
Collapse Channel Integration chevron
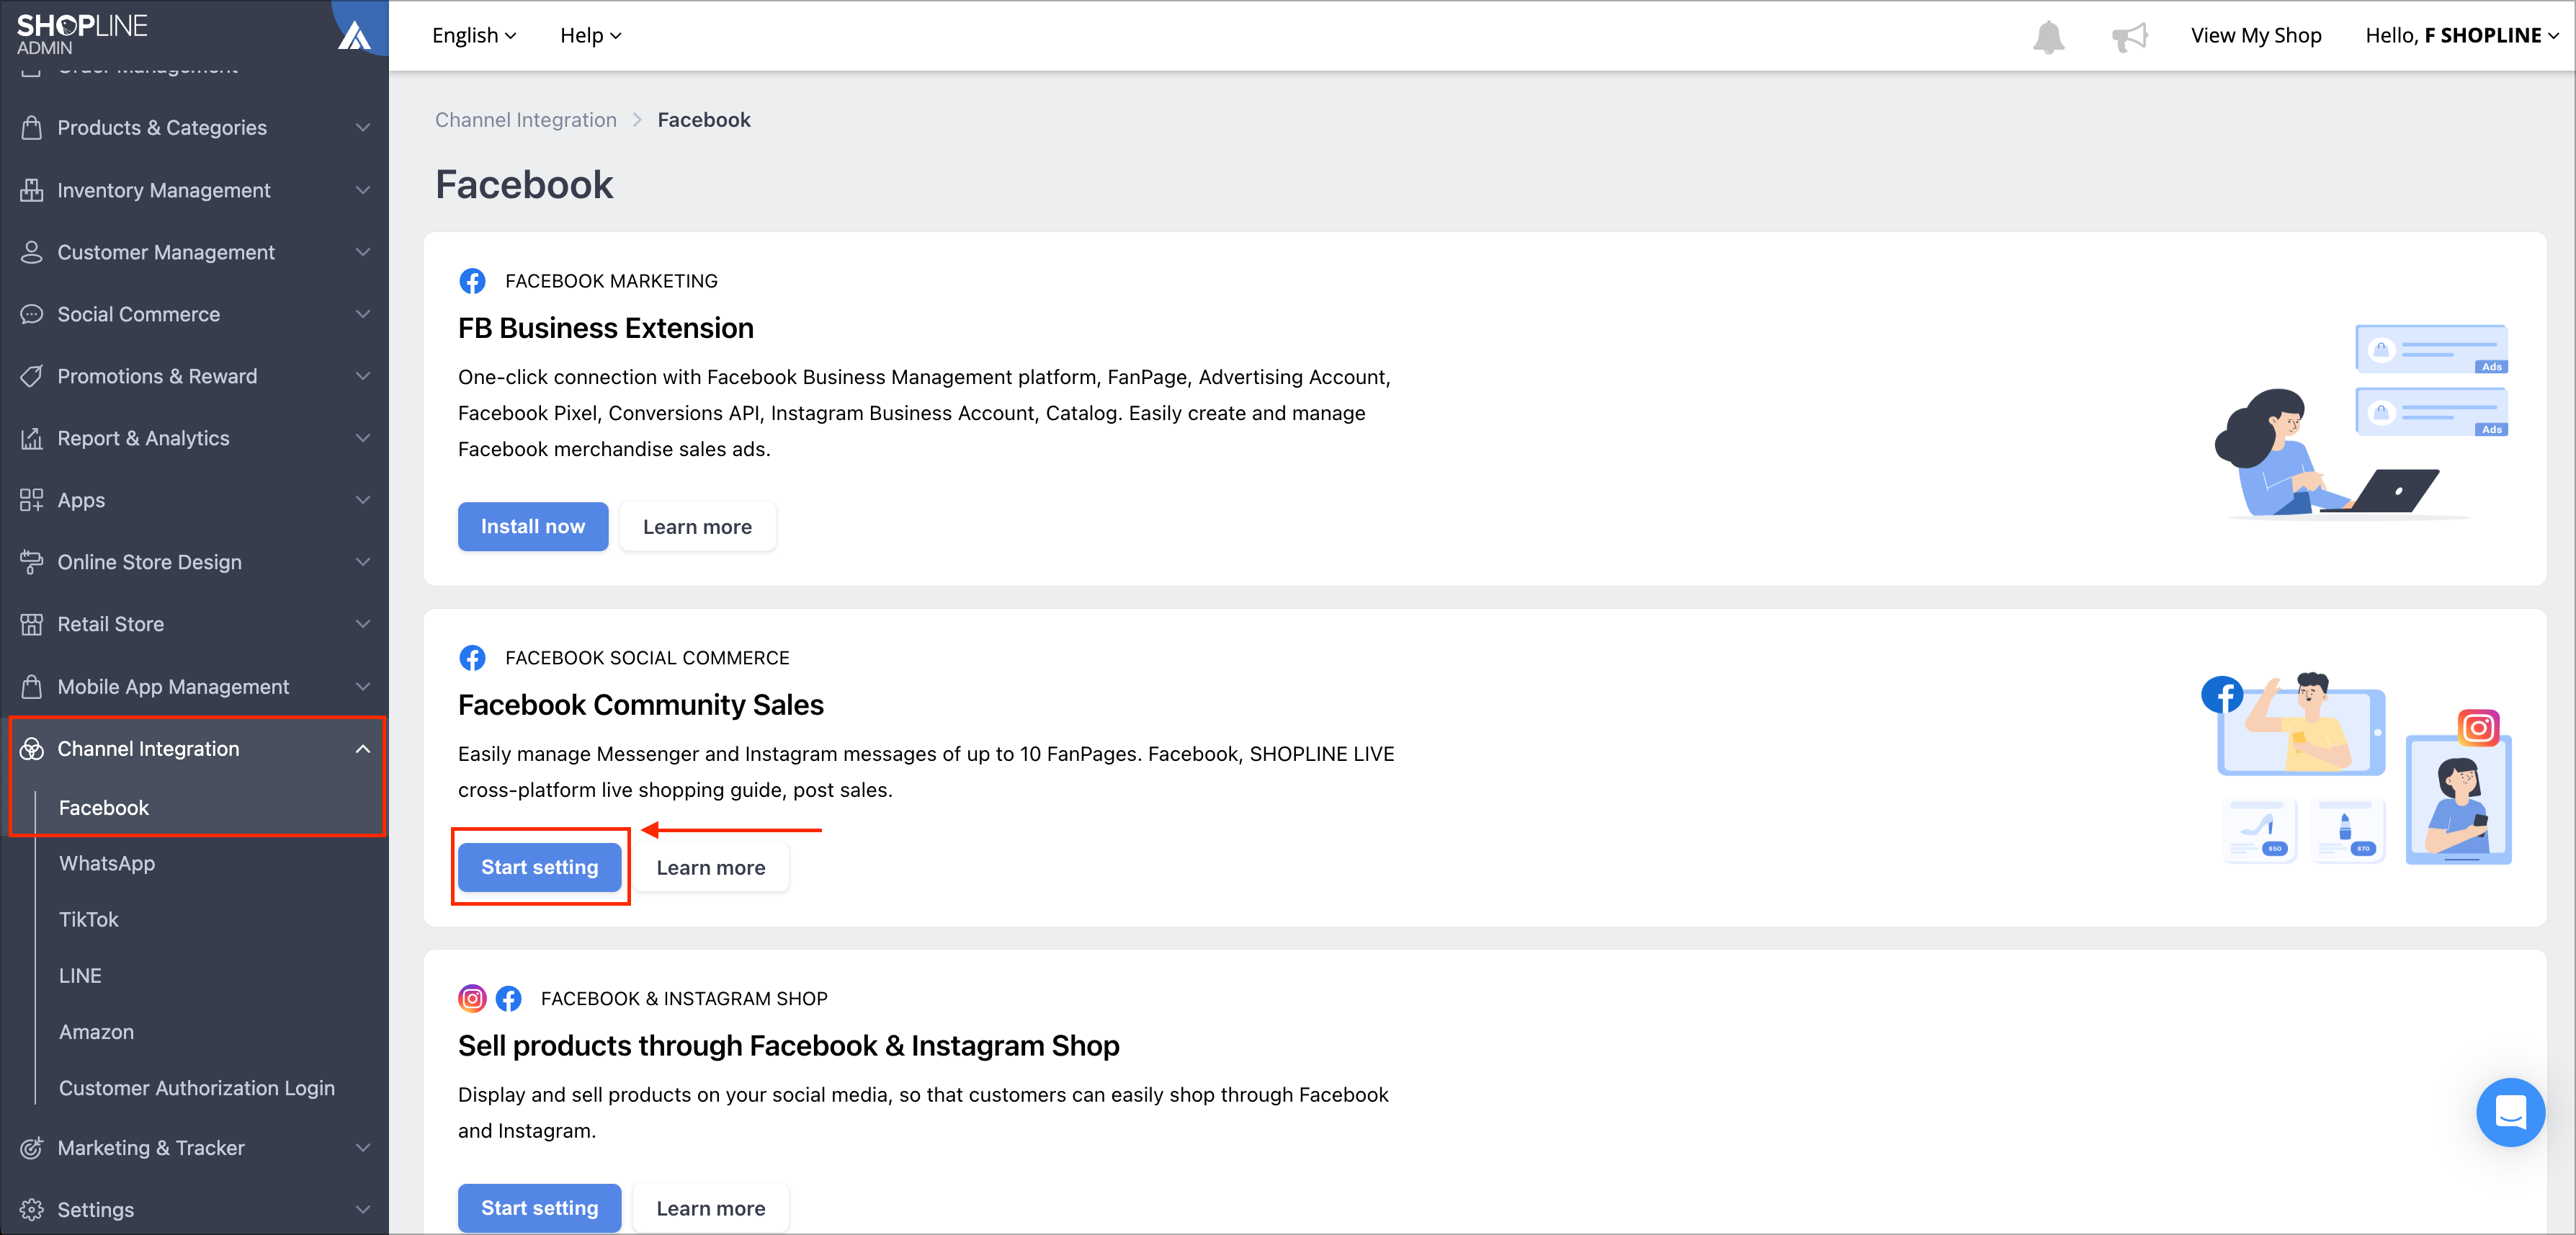[363, 749]
